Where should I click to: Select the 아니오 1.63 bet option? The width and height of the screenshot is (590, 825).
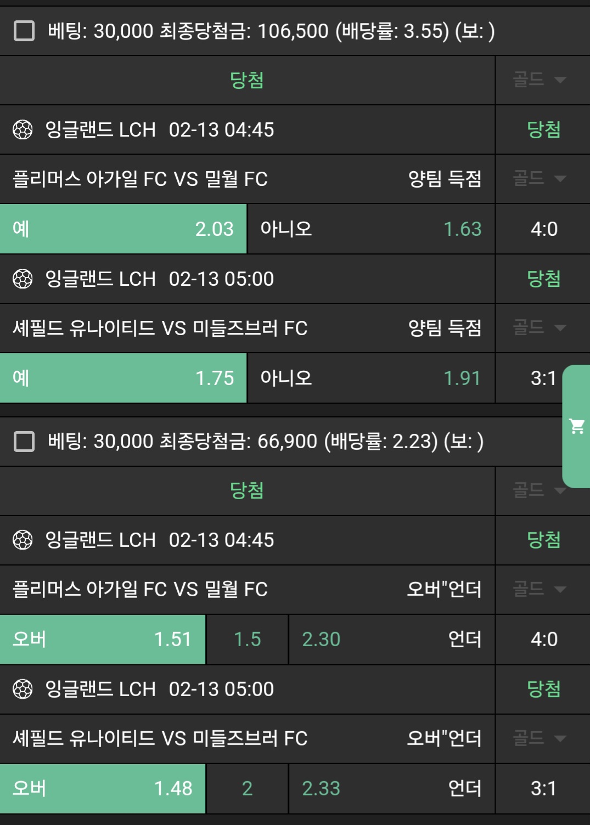(371, 229)
